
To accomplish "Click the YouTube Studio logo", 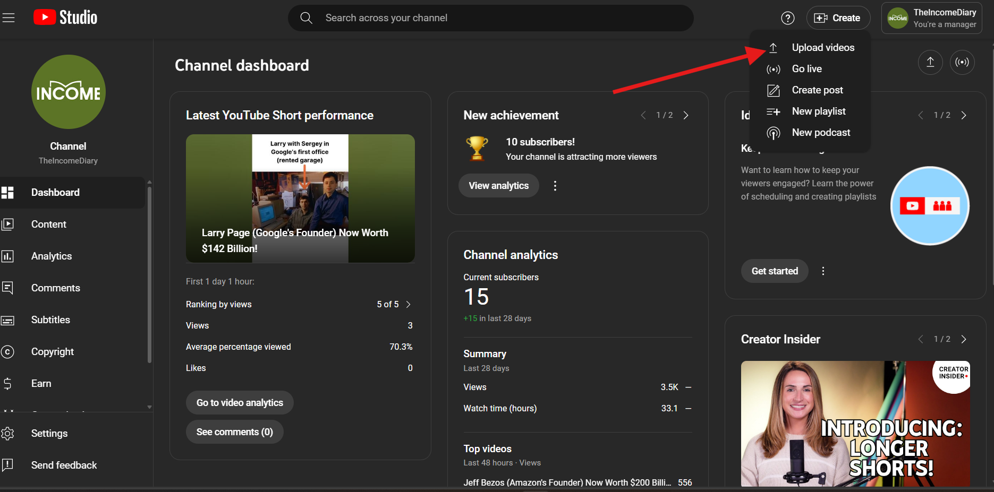I will [x=65, y=18].
